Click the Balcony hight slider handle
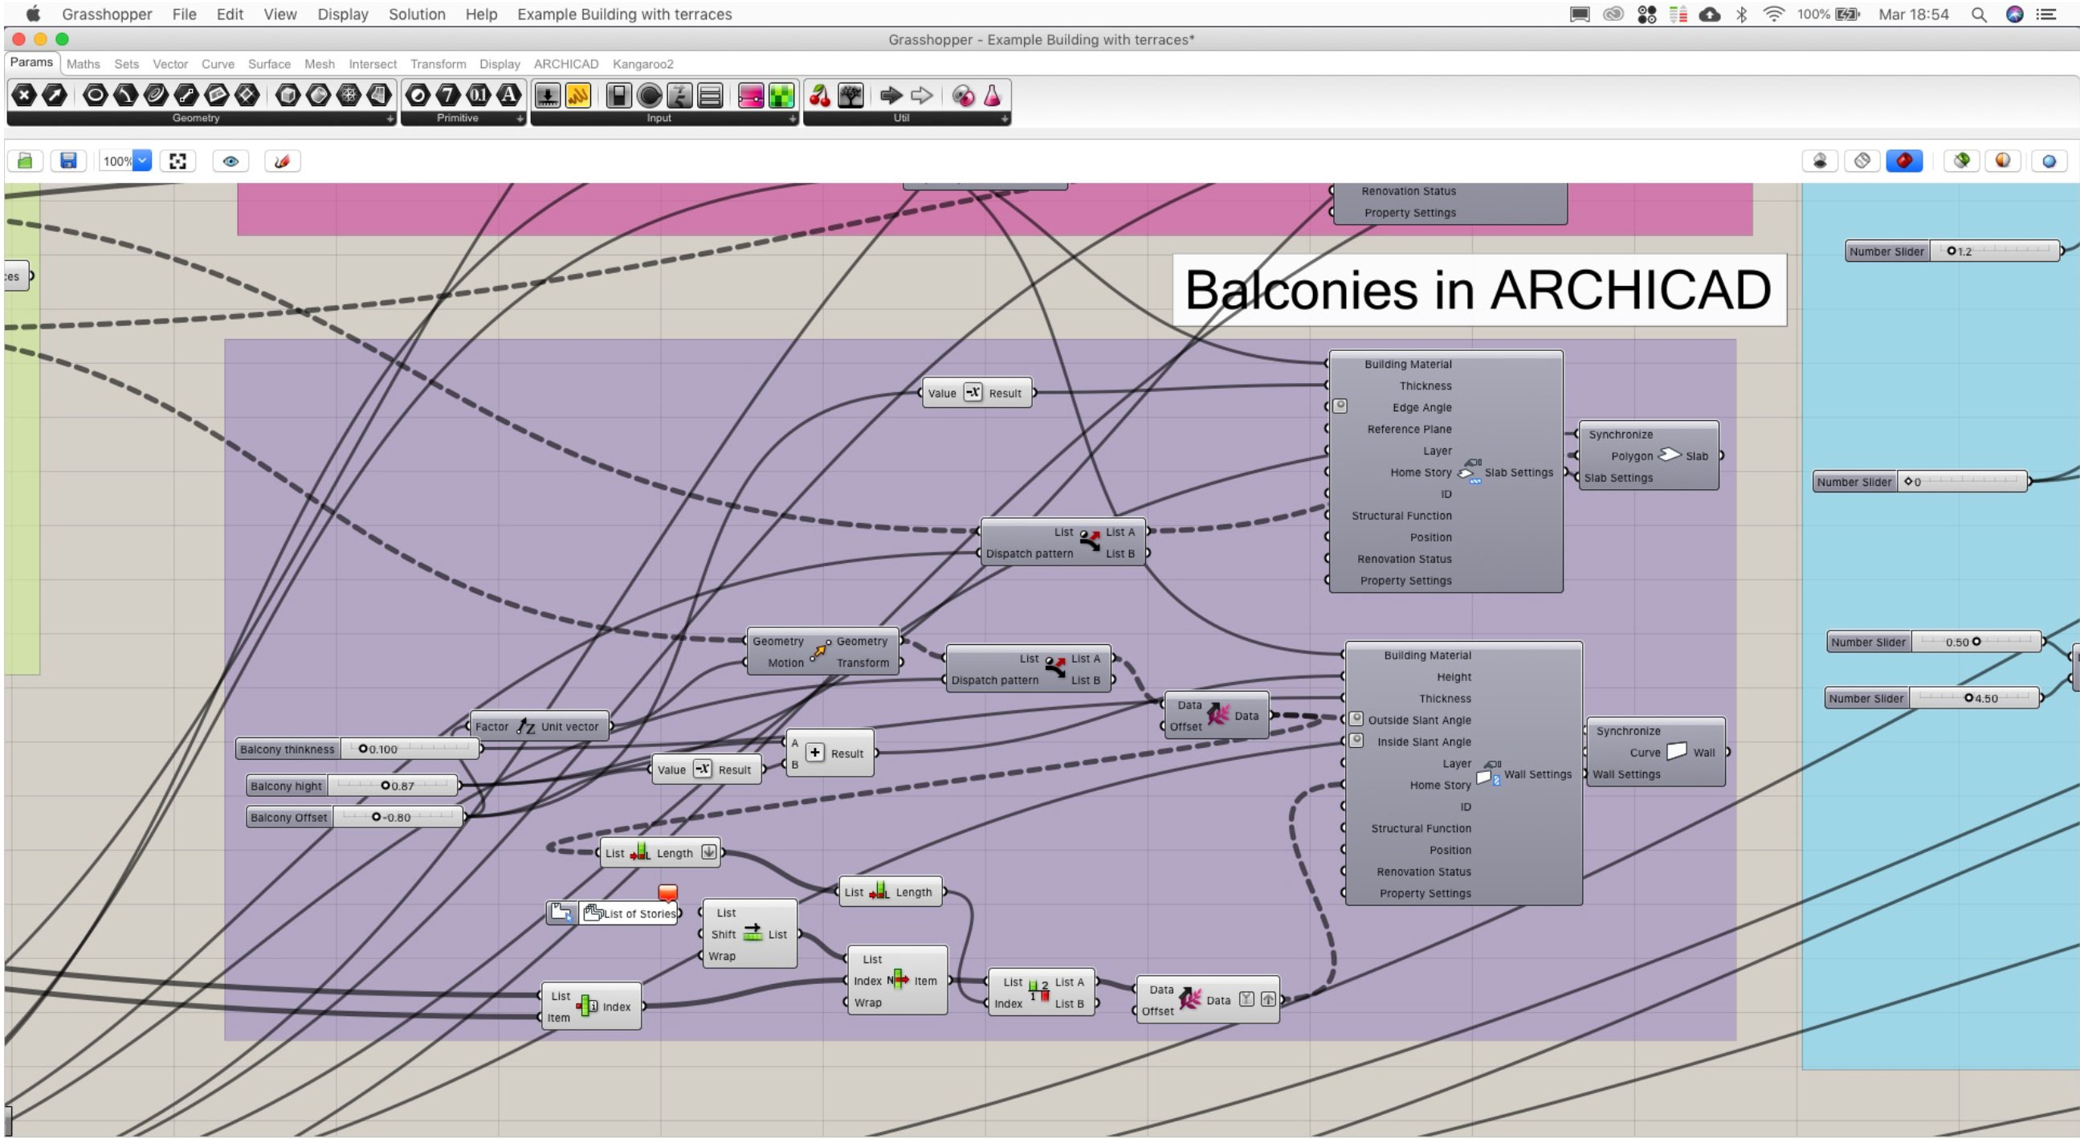Viewport: 2080px width, 1139px height. pos(385,786)
